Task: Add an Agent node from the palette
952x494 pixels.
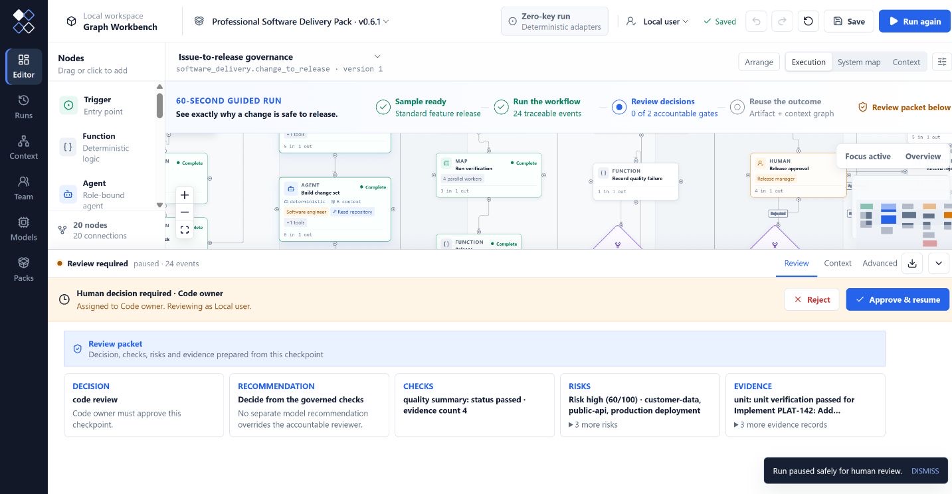Action: coord(106,194)
